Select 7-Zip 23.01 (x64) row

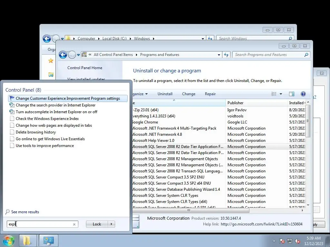click(219, 110)
